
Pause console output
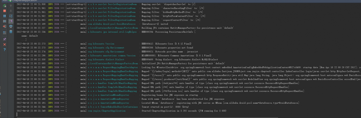pos(5,16)
